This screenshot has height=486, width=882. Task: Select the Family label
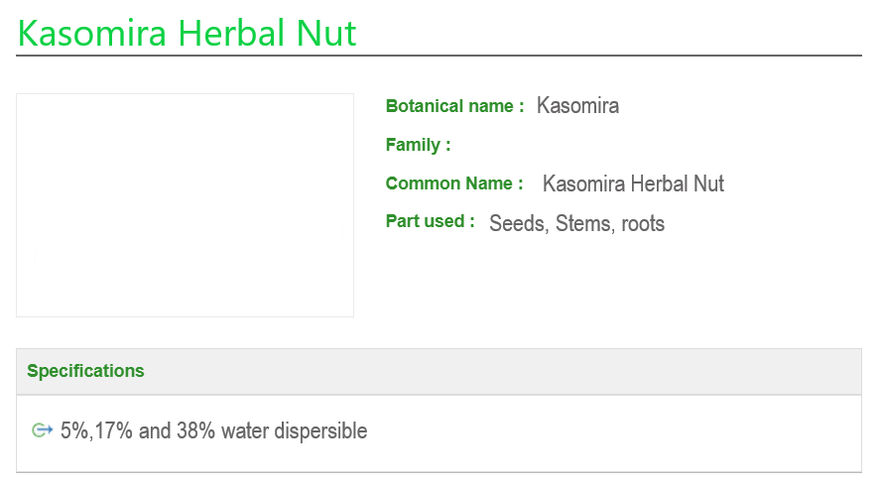[418, 145]
